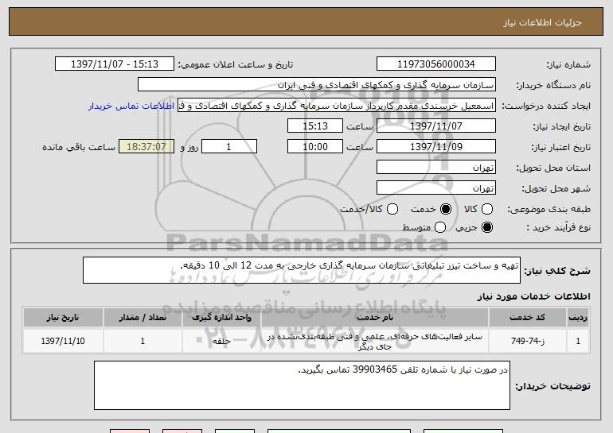
Task: Click the استان محل تحویل field تهران
Action: 436,168
